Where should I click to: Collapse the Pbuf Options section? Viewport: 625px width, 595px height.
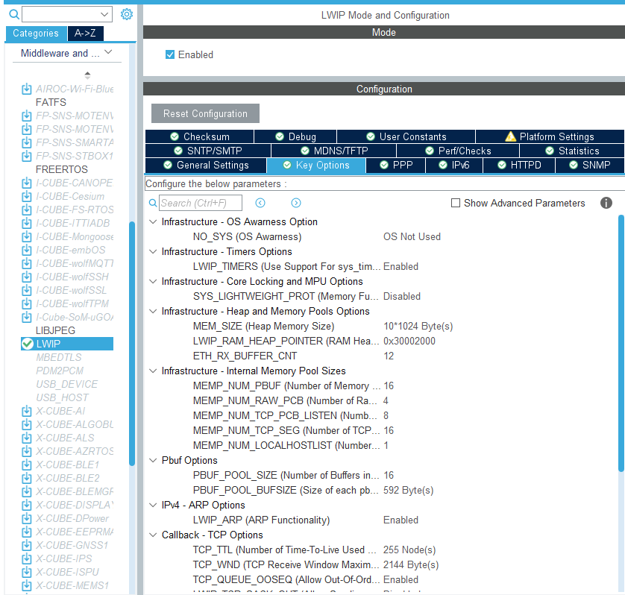pyautogui.click(x=153, y=460)
